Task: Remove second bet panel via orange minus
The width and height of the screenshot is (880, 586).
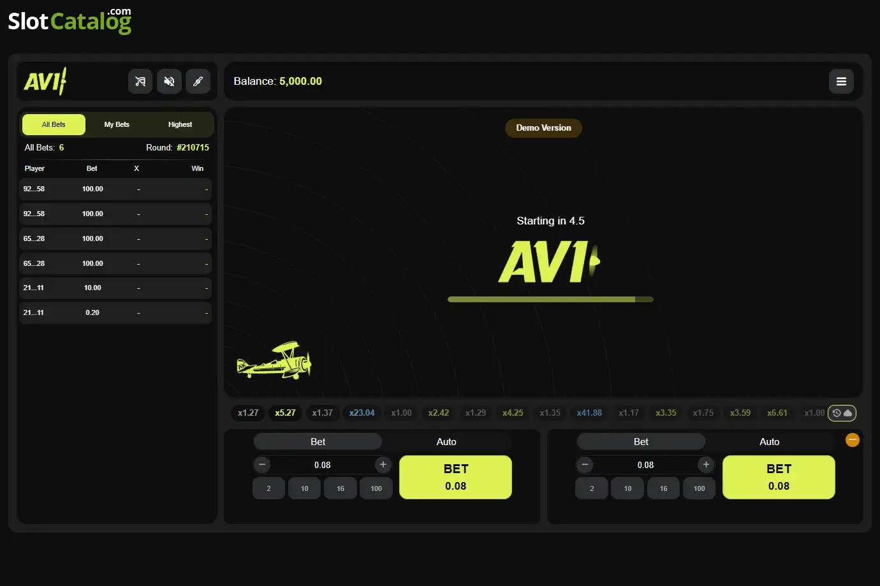Action: [x=852, y=440]
